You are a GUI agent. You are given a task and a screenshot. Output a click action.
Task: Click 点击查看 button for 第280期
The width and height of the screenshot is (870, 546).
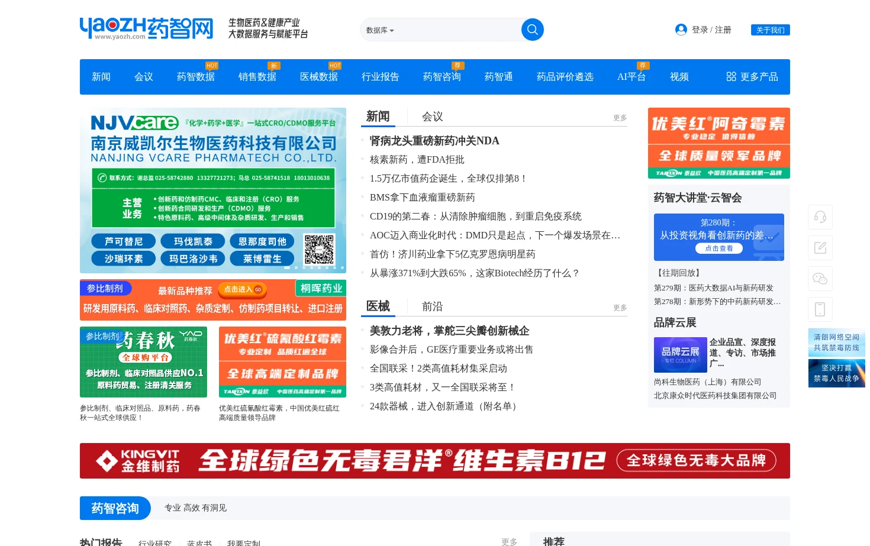(x=719, y=248)
